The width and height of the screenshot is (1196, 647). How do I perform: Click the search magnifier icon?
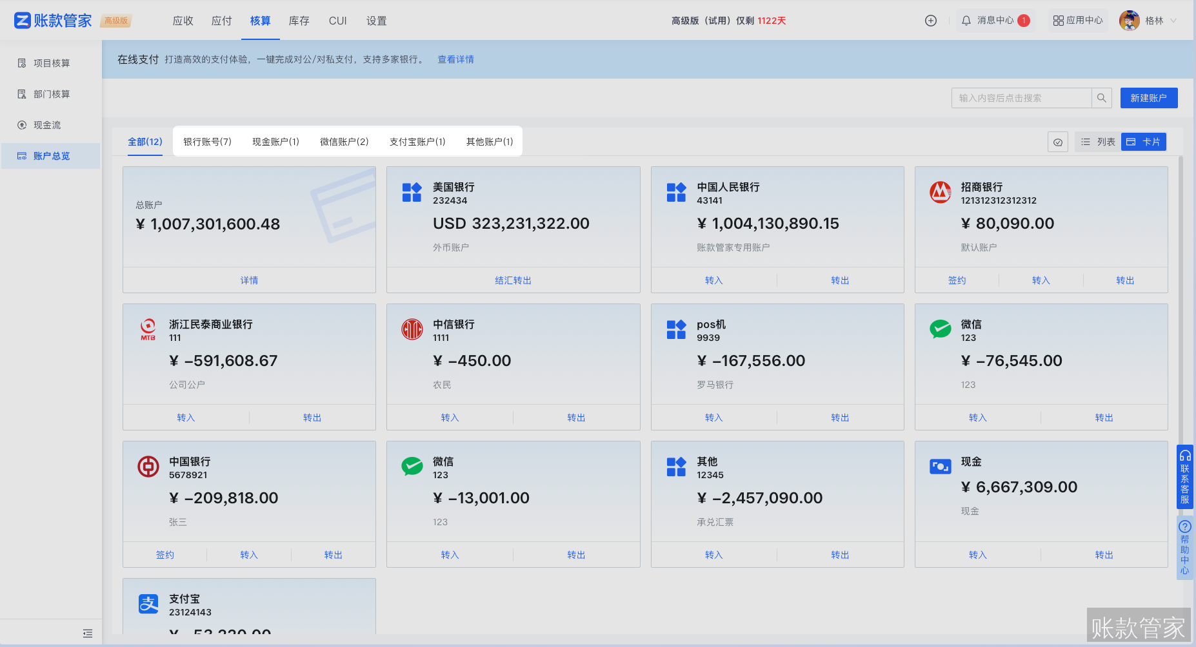tap(1102, 98)
